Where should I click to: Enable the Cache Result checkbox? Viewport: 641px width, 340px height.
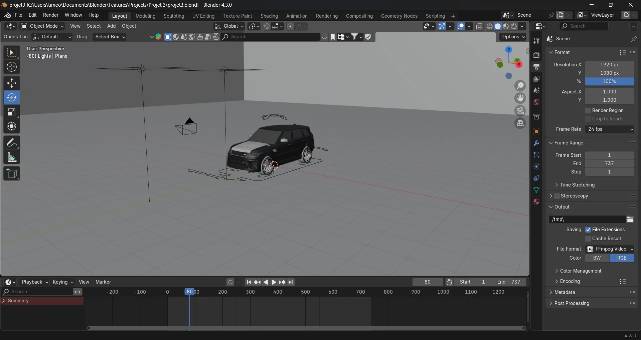[x=588, y=239]
